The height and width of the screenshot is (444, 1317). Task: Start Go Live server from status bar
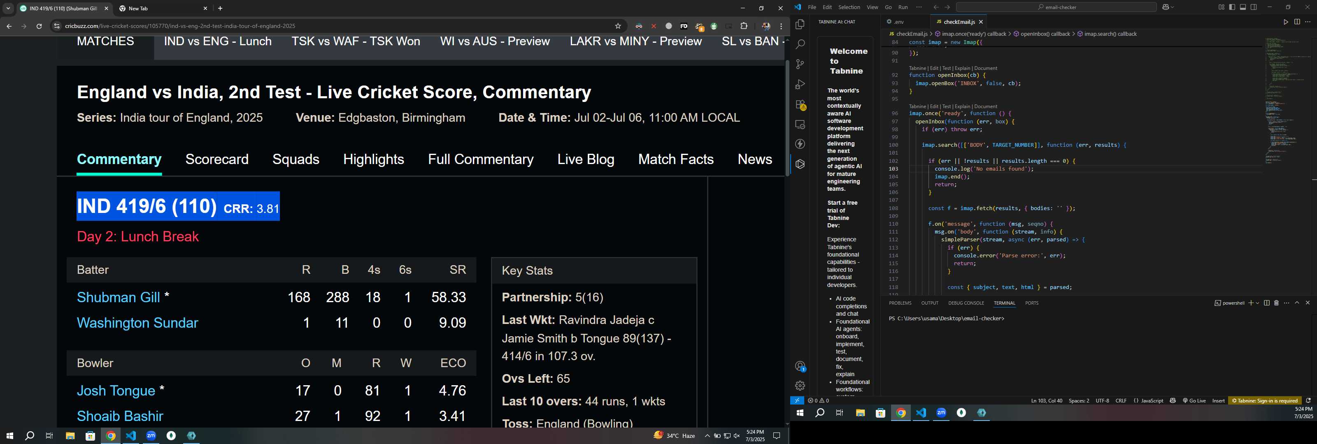click(x=1194, y=400)
